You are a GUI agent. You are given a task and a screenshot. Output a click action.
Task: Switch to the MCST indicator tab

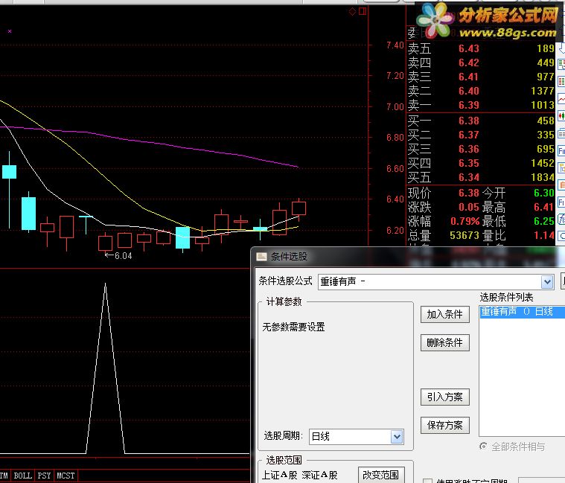pos(66,476)
